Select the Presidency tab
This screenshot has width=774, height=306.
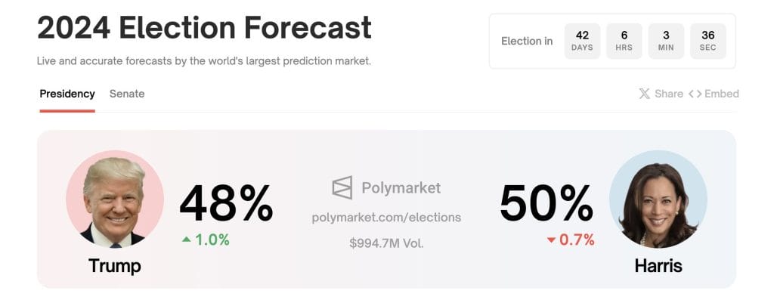point(67,94)
